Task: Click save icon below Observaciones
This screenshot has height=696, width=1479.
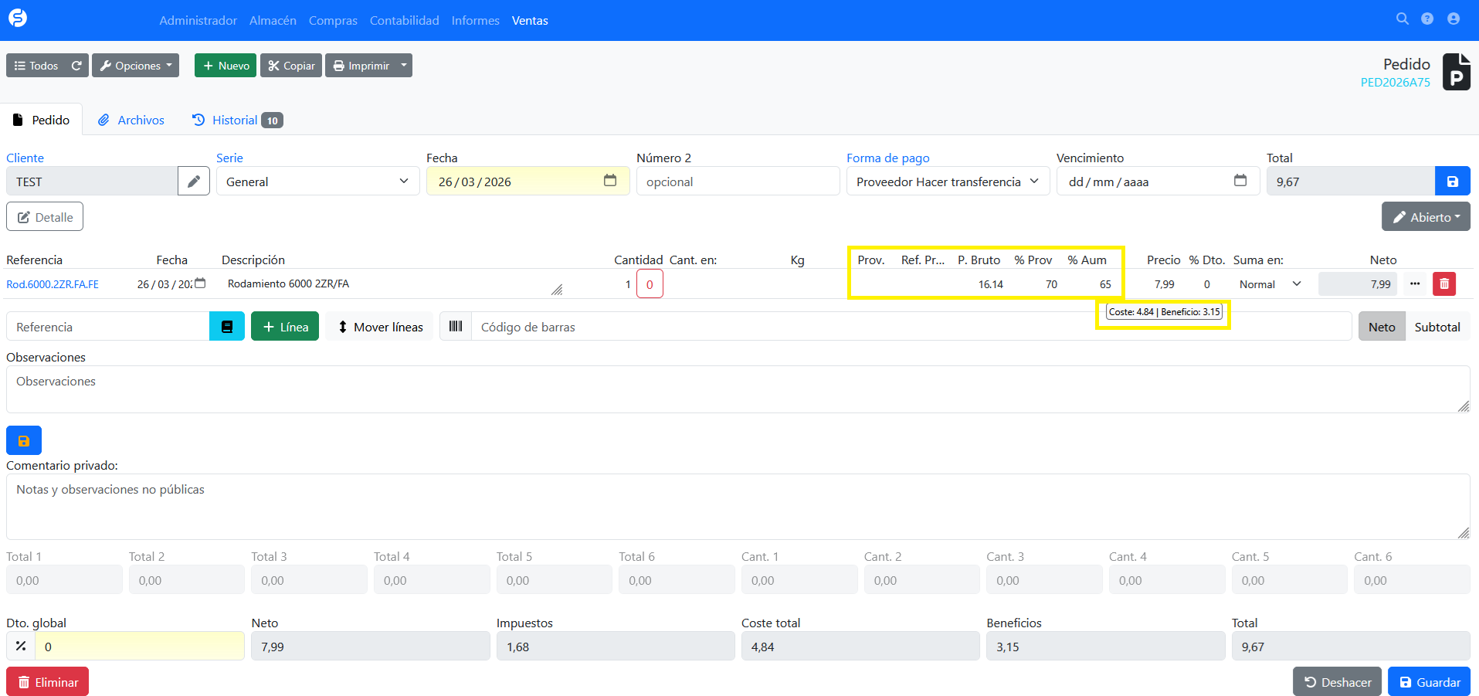Action: pos(24,440)
